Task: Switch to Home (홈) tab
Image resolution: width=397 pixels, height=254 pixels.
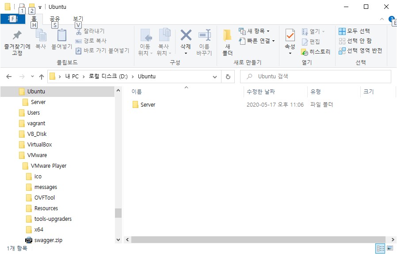Action: pyautogui.click(x=34, y=19)
